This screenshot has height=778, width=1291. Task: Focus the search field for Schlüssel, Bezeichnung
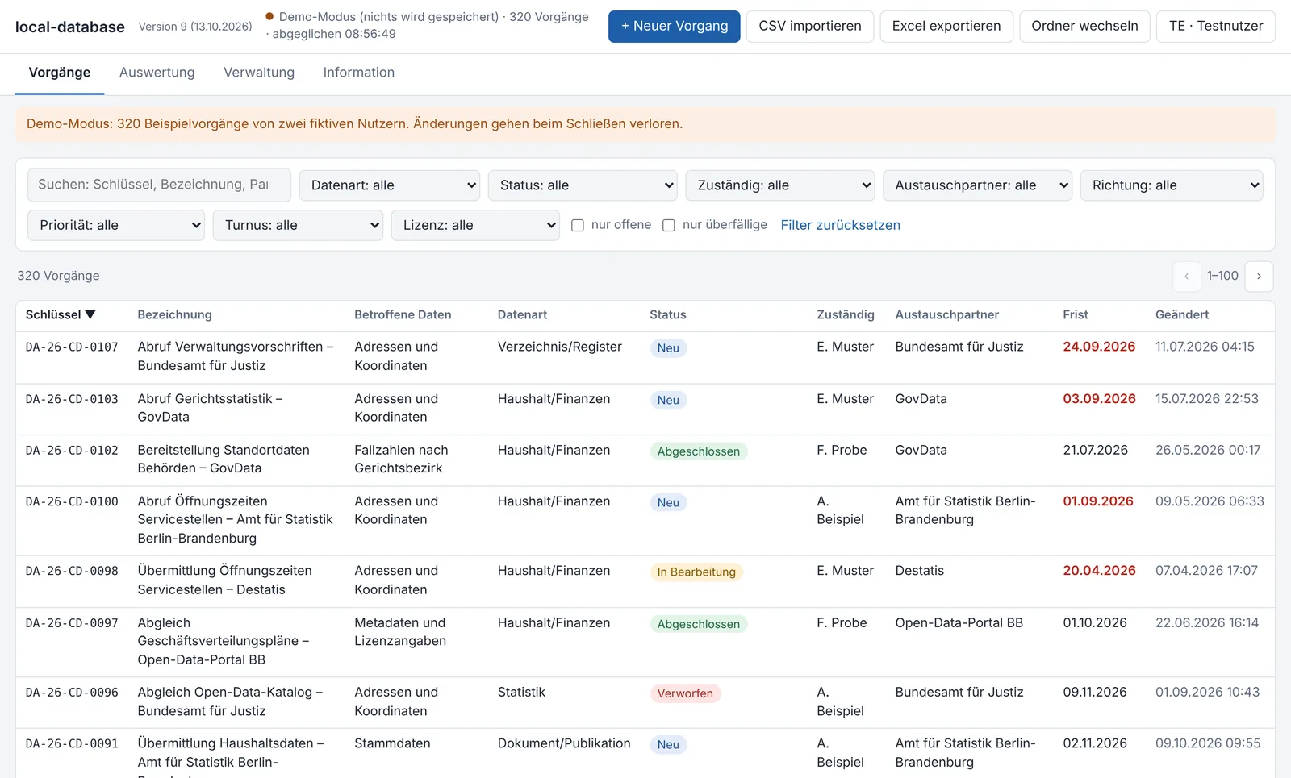point(160,185)
